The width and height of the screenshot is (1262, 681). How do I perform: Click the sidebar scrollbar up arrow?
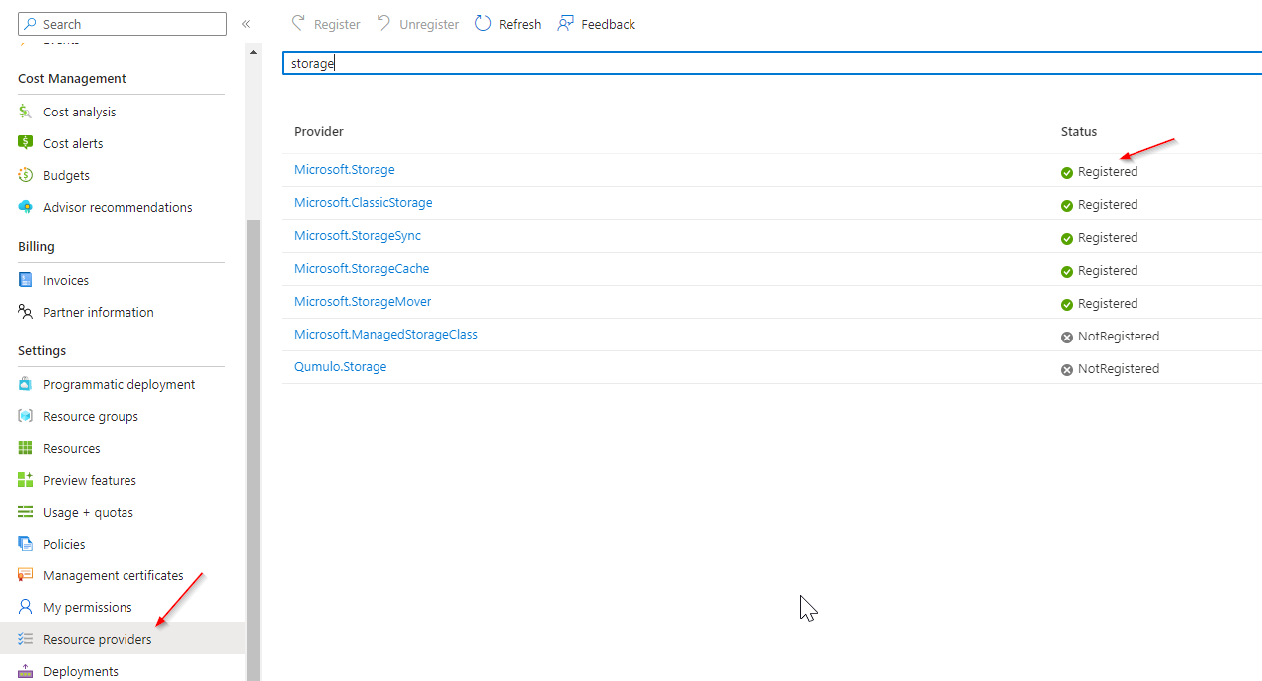[x=253, y=51]
